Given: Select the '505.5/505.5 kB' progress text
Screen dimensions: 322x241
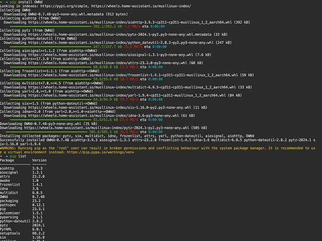Looking at the screenshot, I should click(103, 132).
